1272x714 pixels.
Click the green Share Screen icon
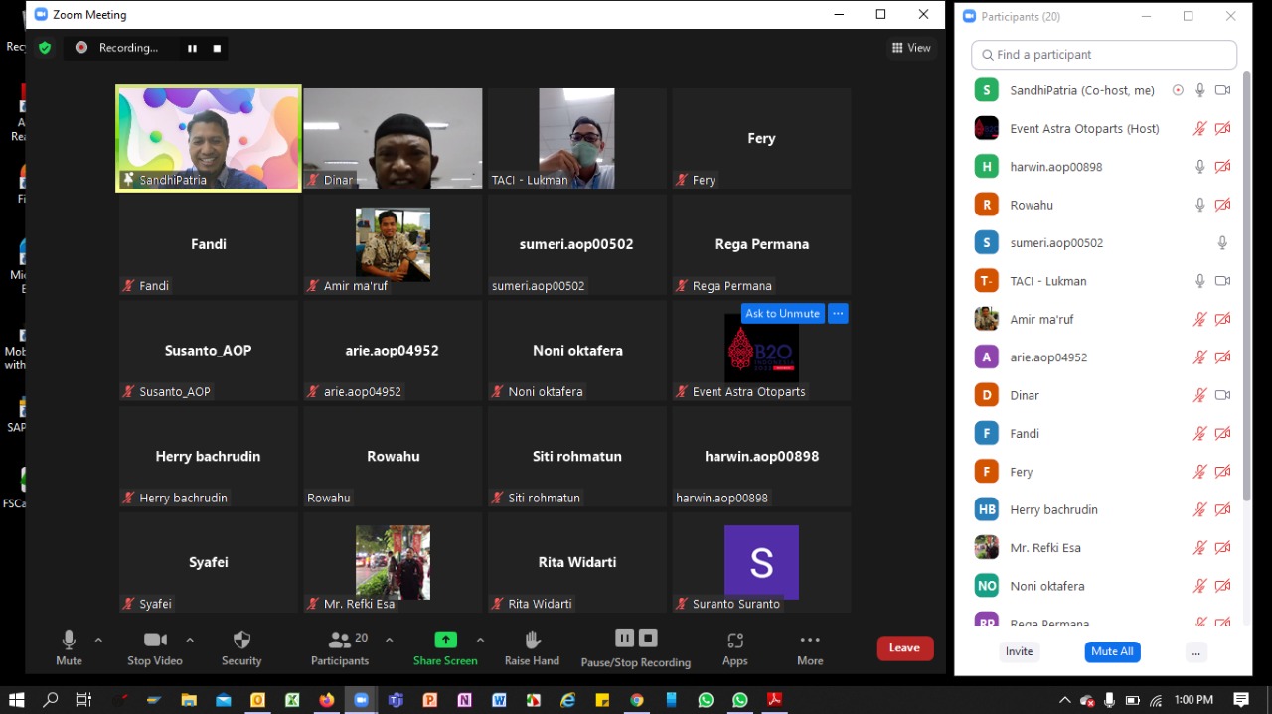pos(445,640)
